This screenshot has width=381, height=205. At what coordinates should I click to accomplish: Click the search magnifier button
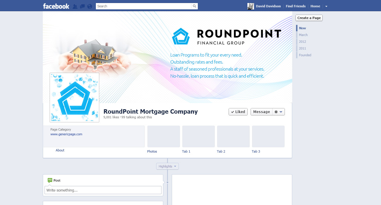point(194,6)
